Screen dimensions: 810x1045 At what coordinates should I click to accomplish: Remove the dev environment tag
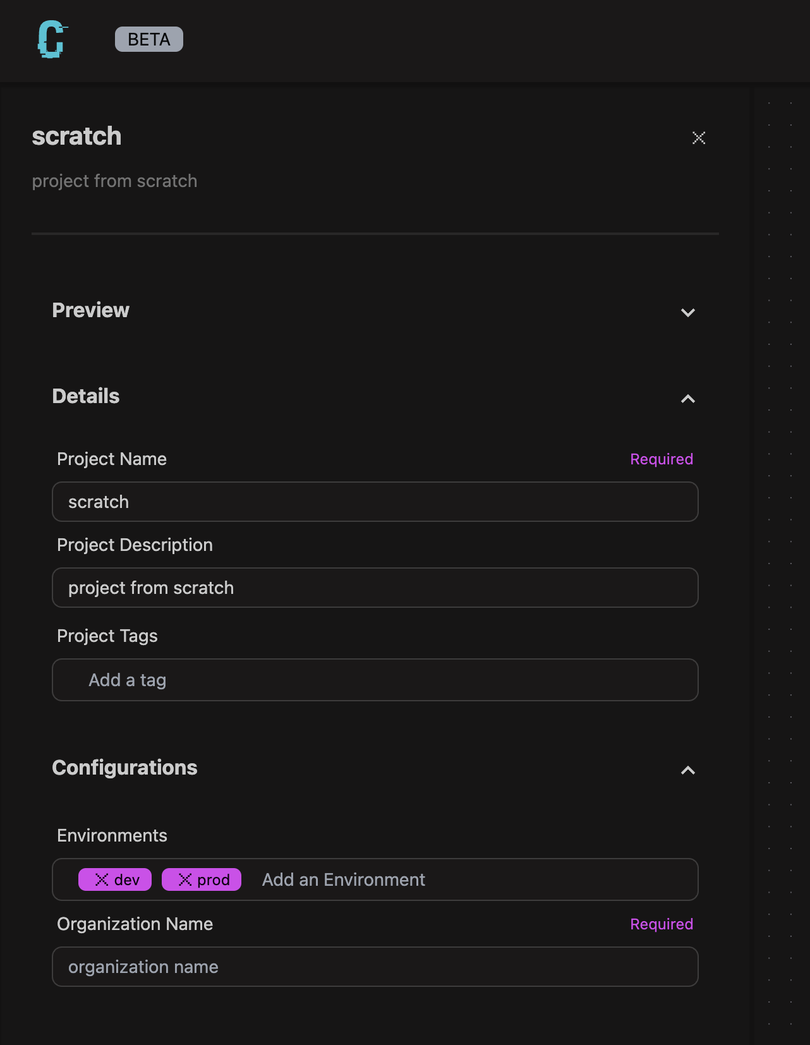[102, 879]
